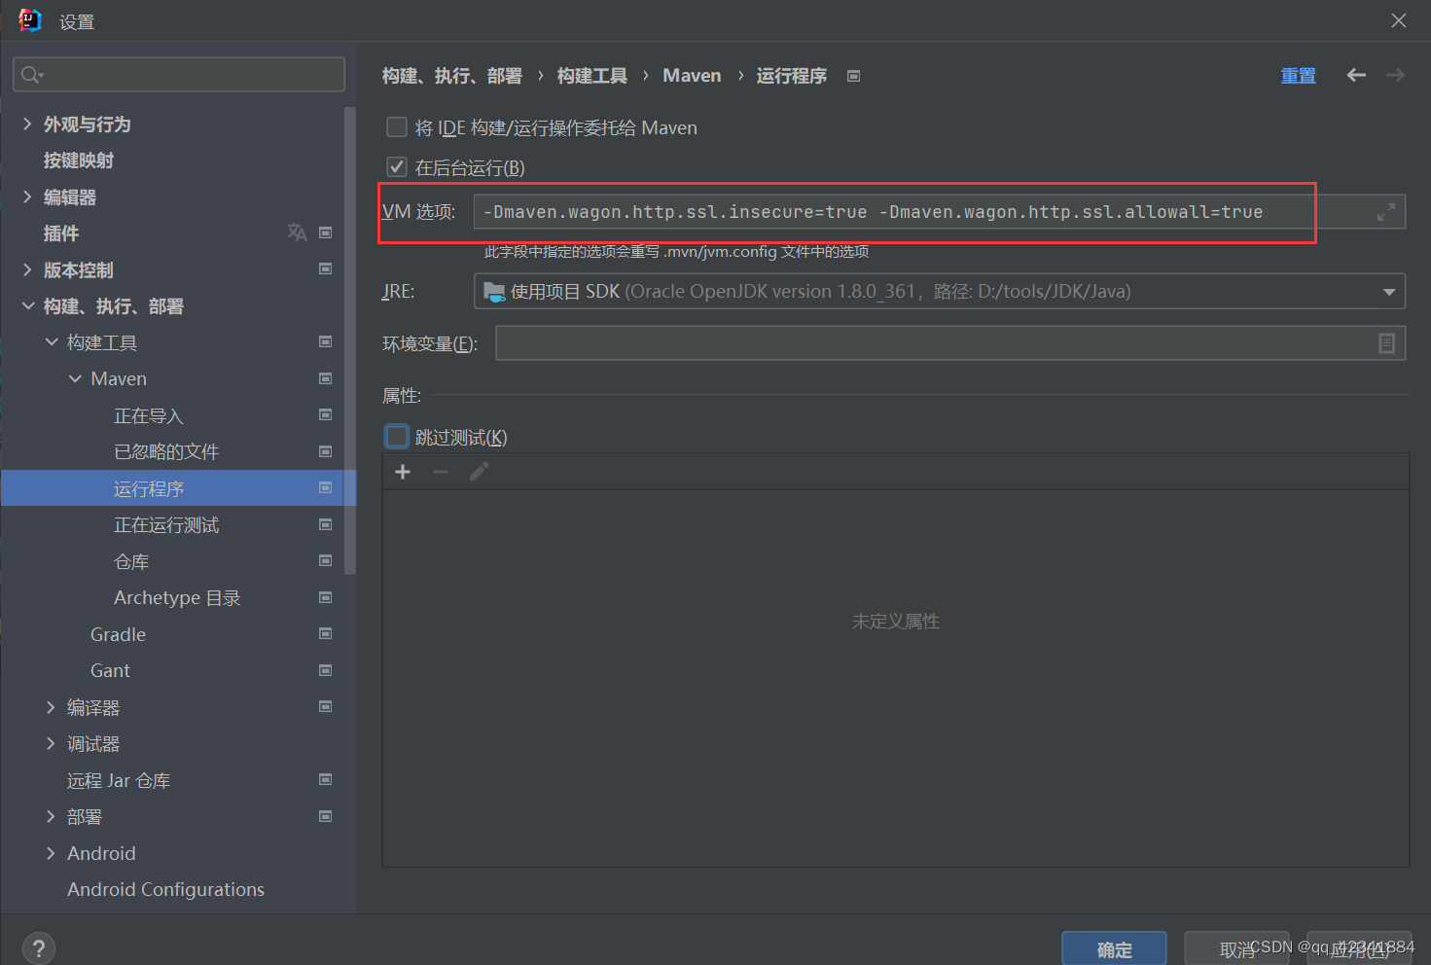Open 正在运行测试 settings page
Viewport: 1431px width, 965px height.
166,524
